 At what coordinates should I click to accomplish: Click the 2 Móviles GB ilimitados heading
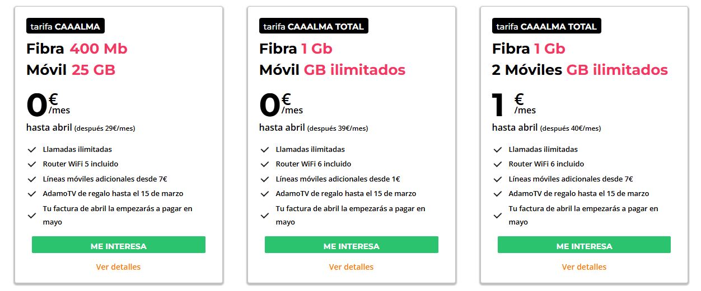(580, 70)
